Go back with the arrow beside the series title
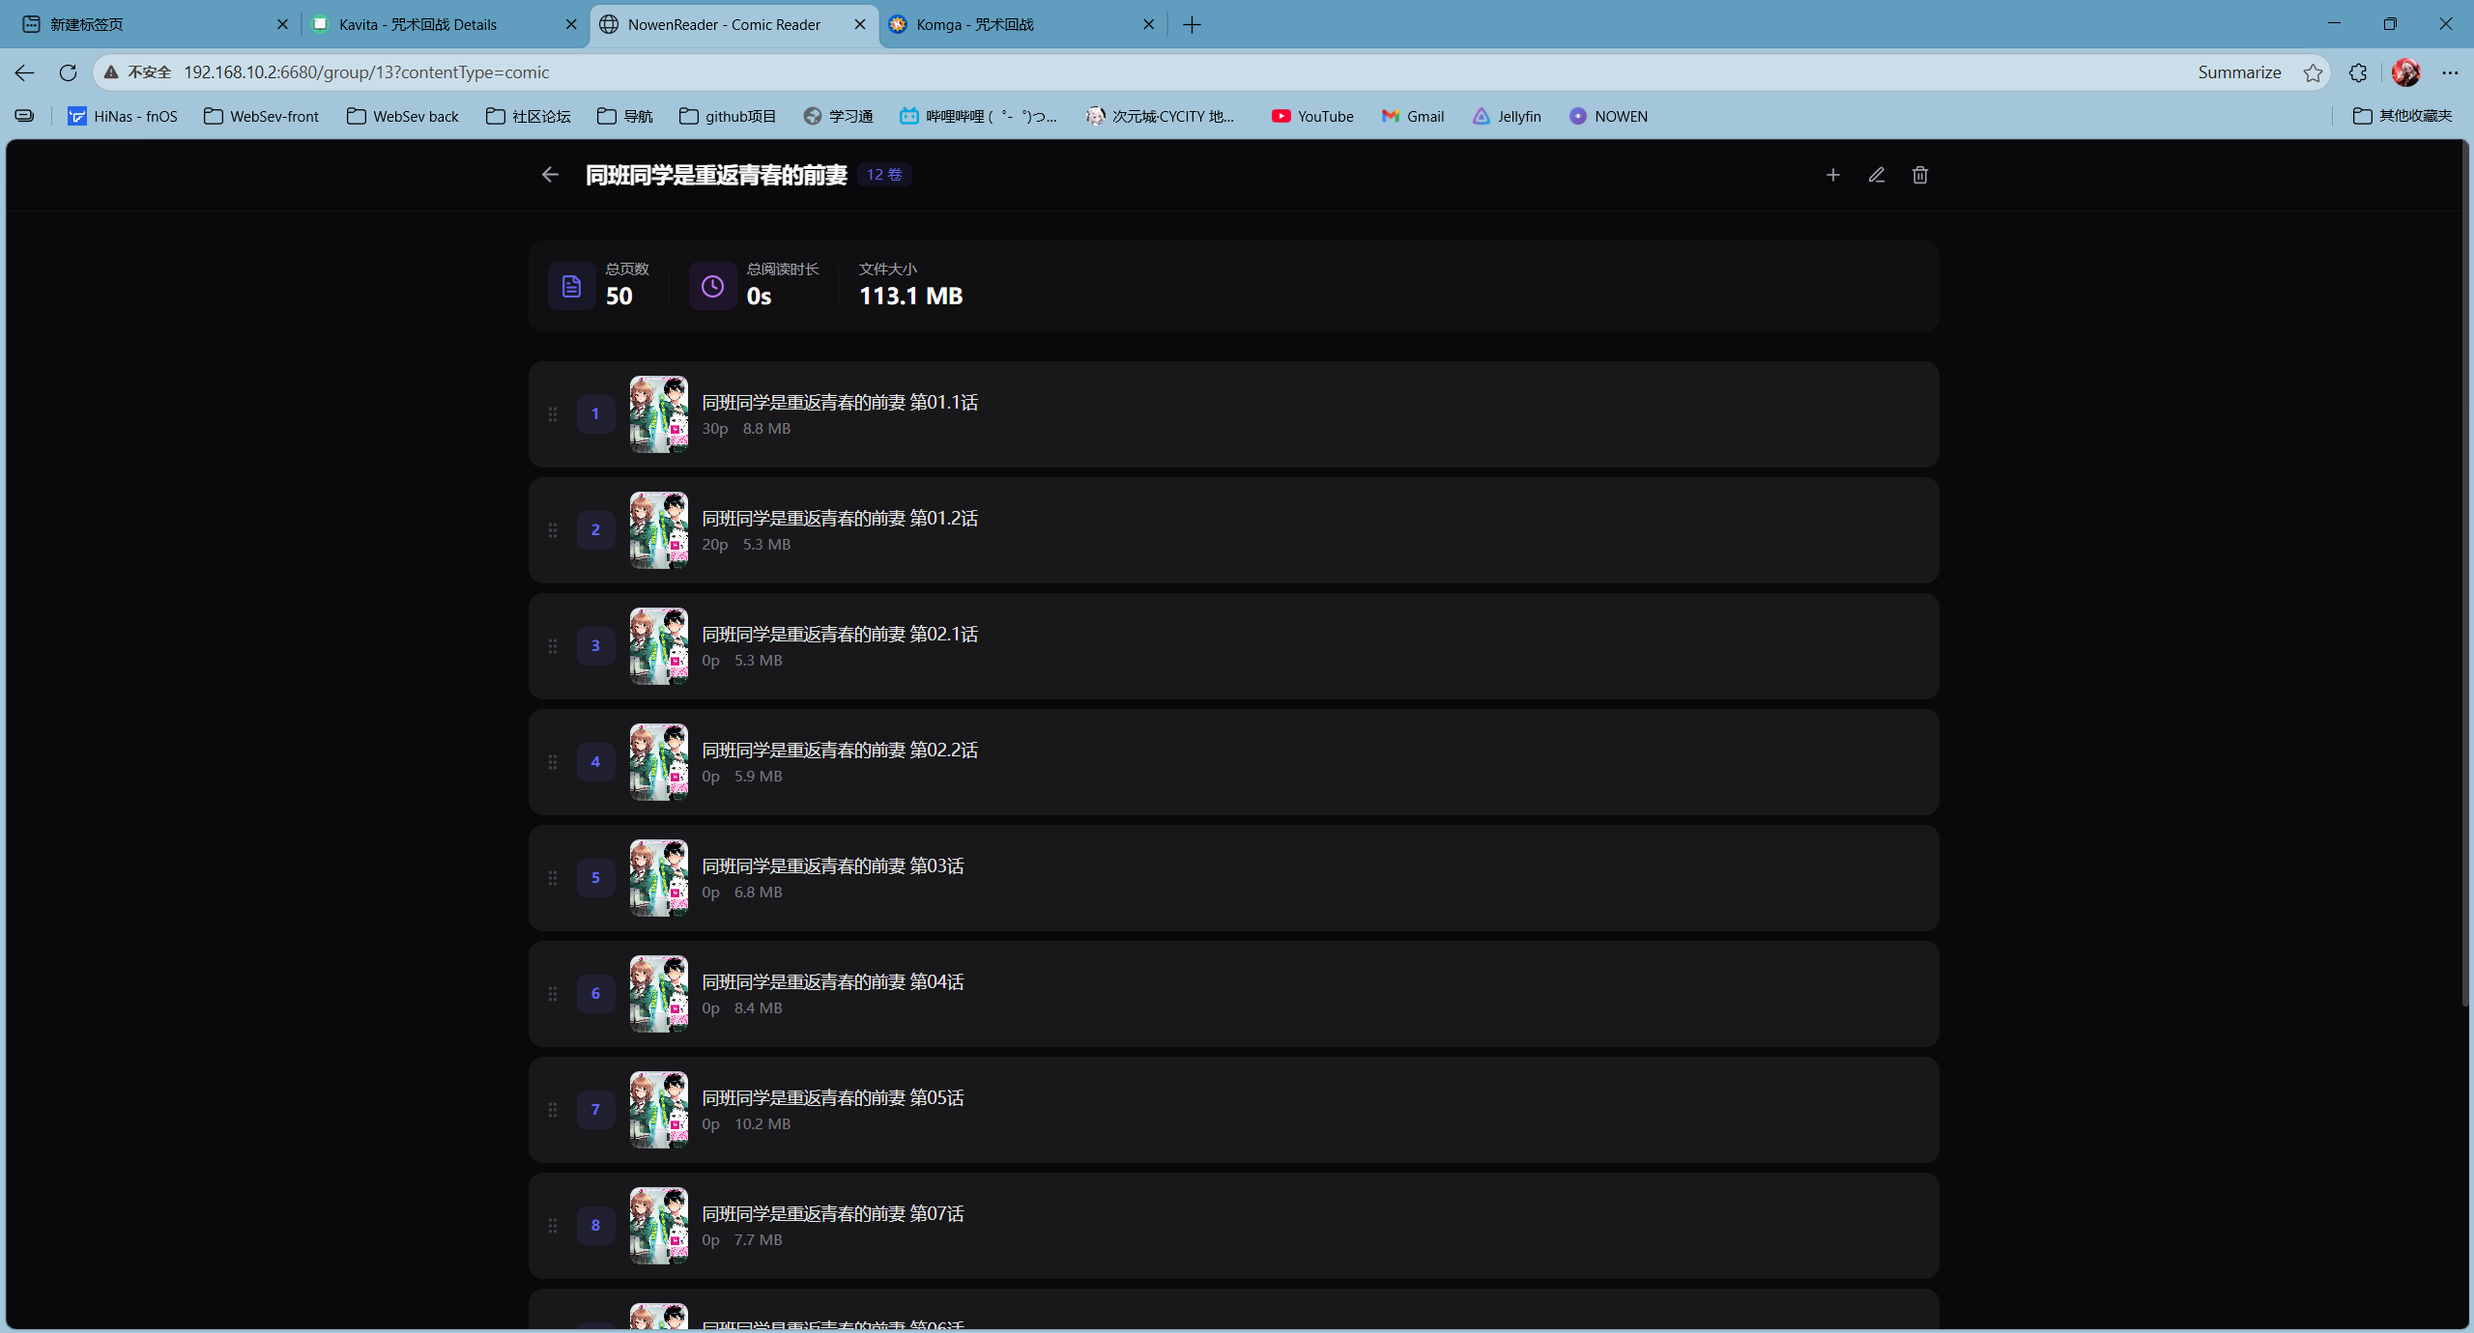2474x1333 pixels. coord(550,175)
